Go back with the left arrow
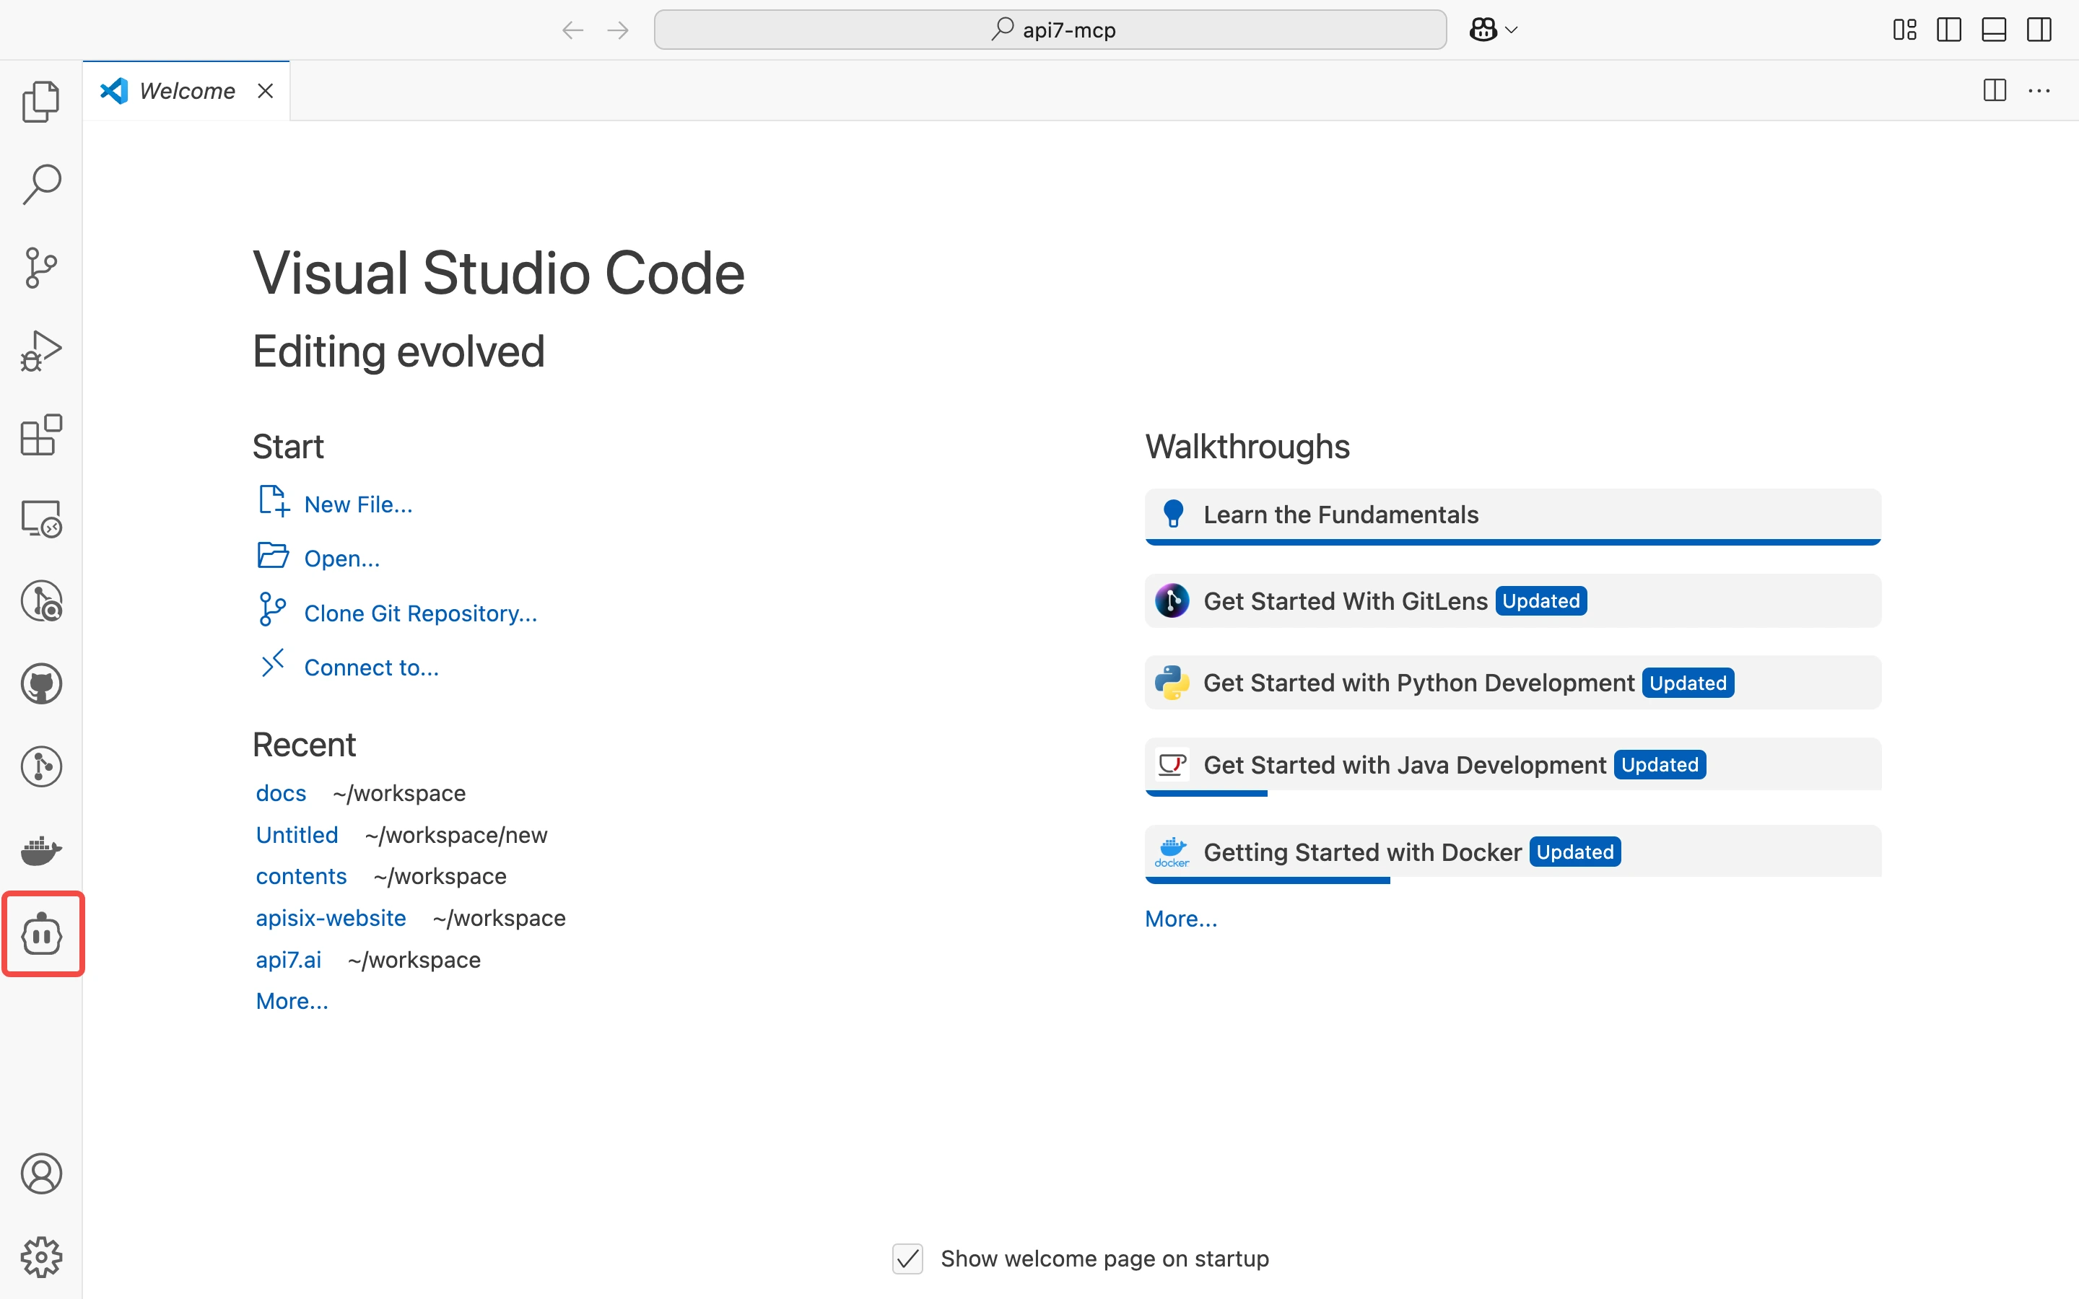Viewport: 2079px width, 1299px height. (573, 30)
